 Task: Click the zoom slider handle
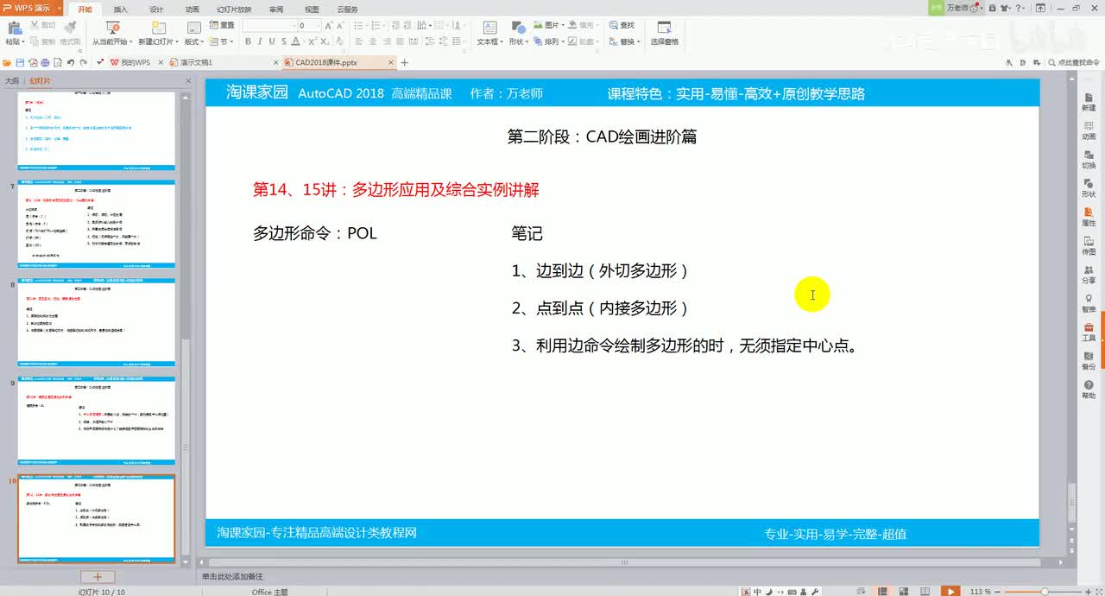coord(1045,591)
